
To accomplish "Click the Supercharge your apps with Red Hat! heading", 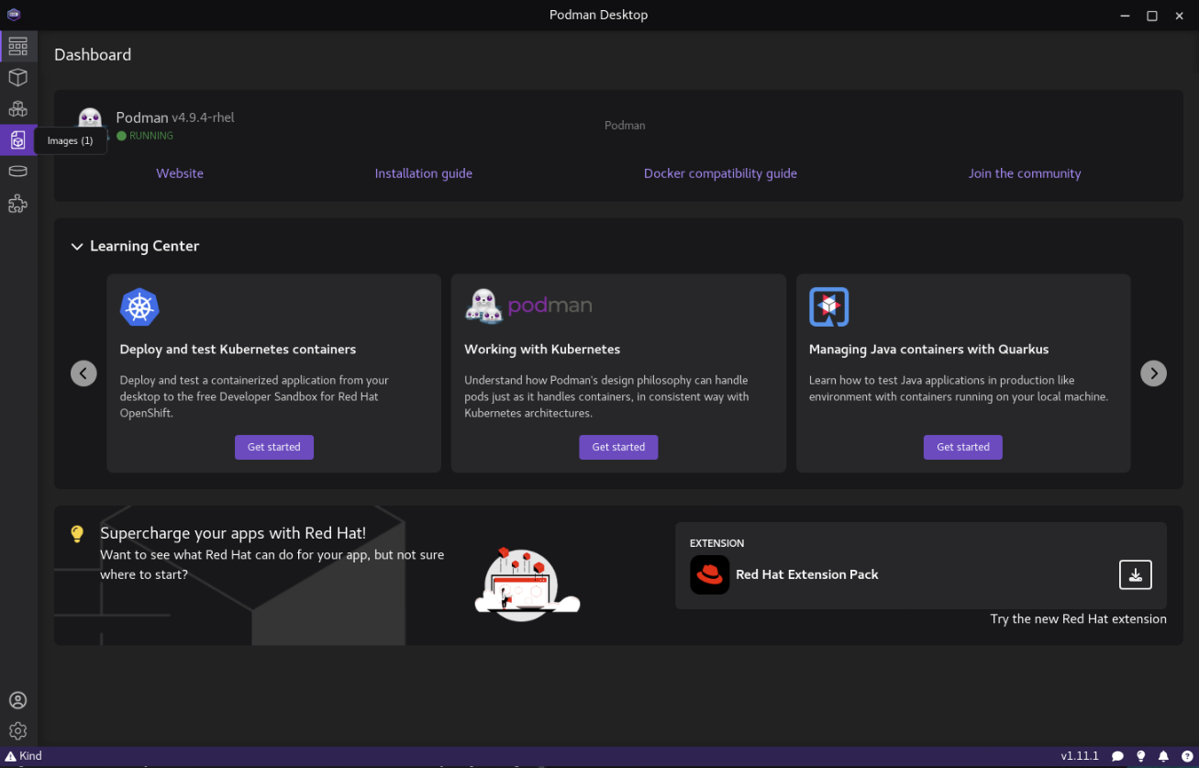I will pyautogui.click(x=233, y=533).
